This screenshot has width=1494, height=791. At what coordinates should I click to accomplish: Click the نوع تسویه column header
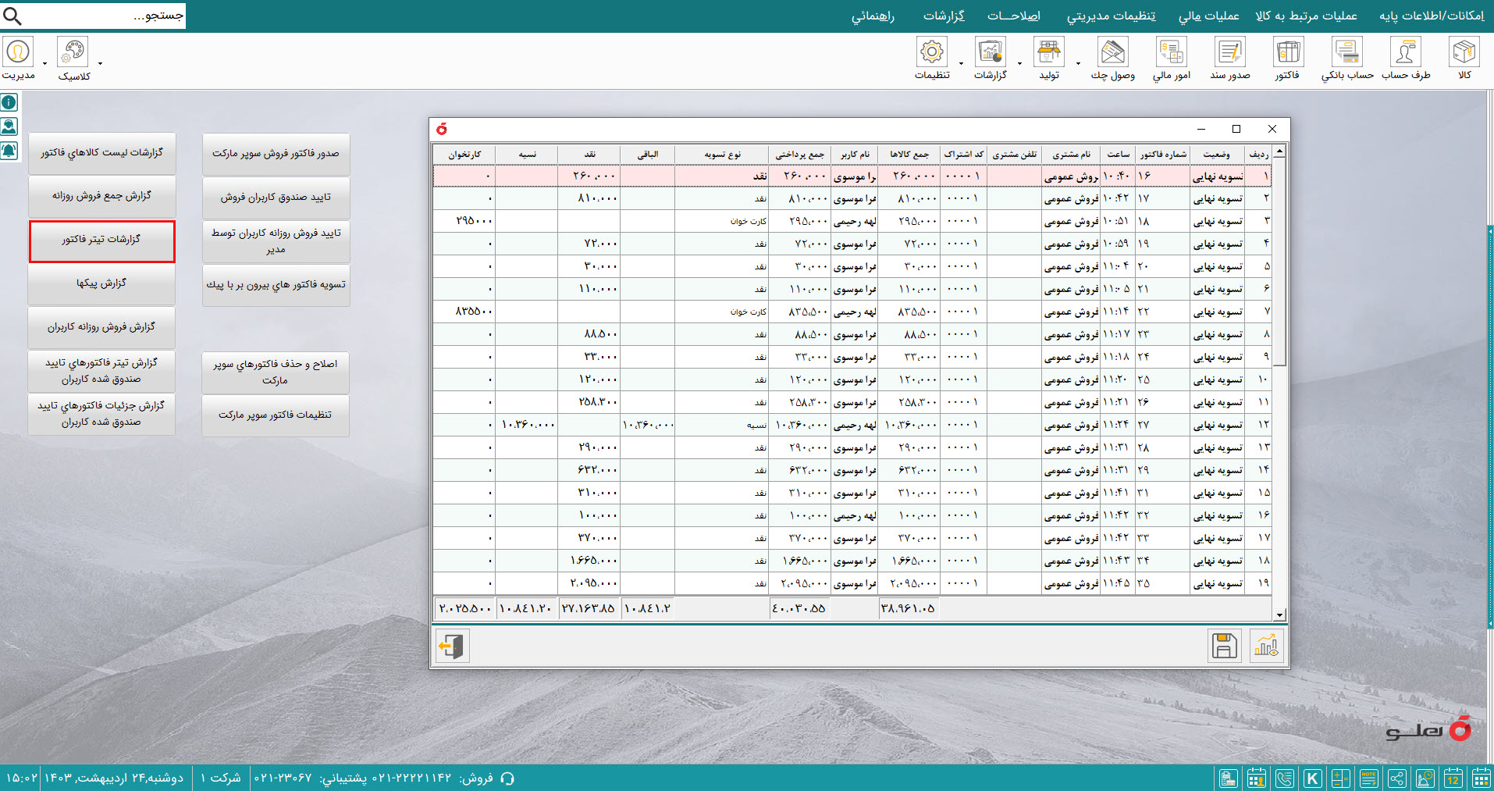click(722, 155)
